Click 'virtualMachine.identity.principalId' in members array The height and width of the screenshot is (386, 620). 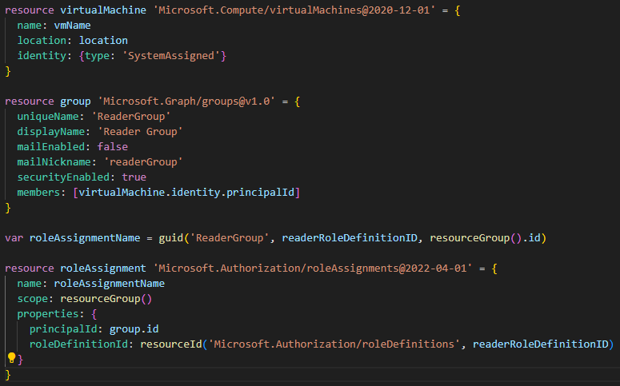tap(186, 193)
